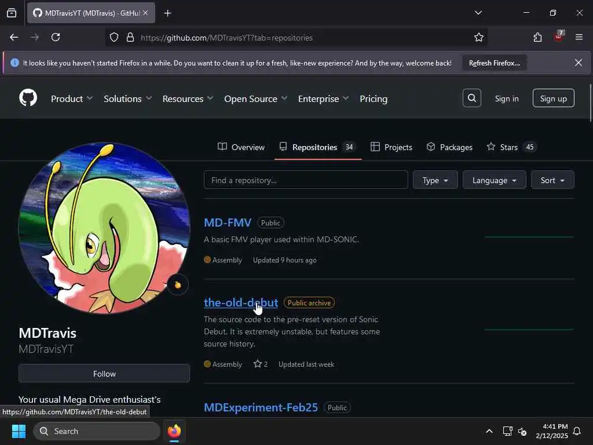
Task: Click the star count on the-old-debut
Action: click(261, 364)
